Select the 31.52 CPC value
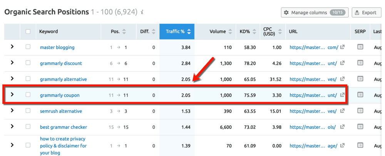The width and height of the screenshot is (385, 156). [x=276, y=79]
